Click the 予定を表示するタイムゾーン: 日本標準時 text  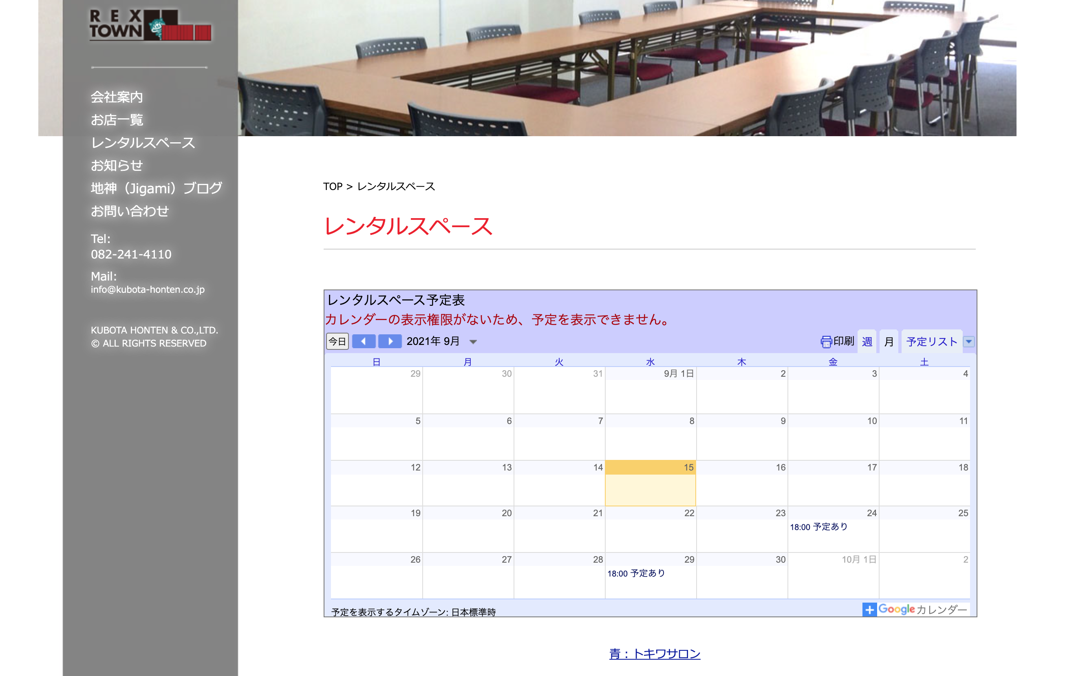(x=413, y=612)
